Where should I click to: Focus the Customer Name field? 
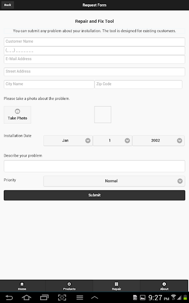pos(94,42)
